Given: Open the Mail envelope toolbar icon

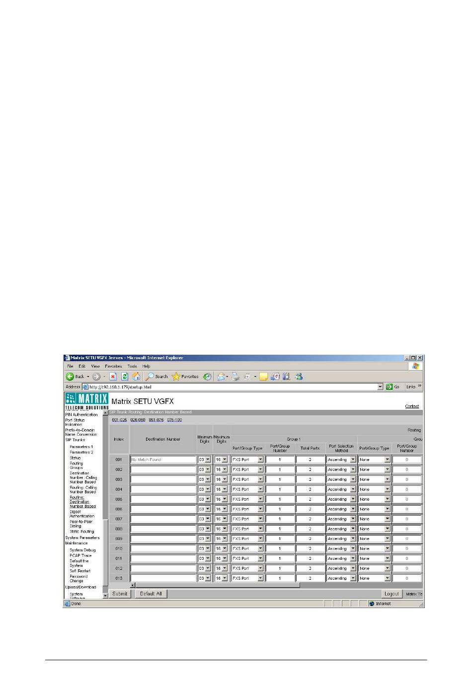Looking at the screenshot, I should 221,377.
